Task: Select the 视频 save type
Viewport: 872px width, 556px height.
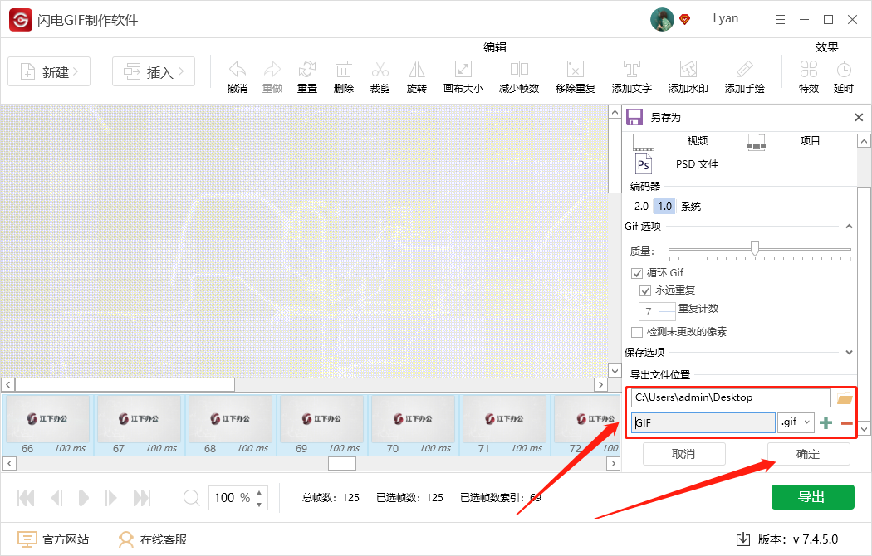Action: (697, 140)
